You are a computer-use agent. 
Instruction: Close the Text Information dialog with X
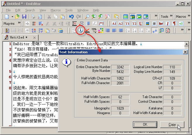coord(185,52)
